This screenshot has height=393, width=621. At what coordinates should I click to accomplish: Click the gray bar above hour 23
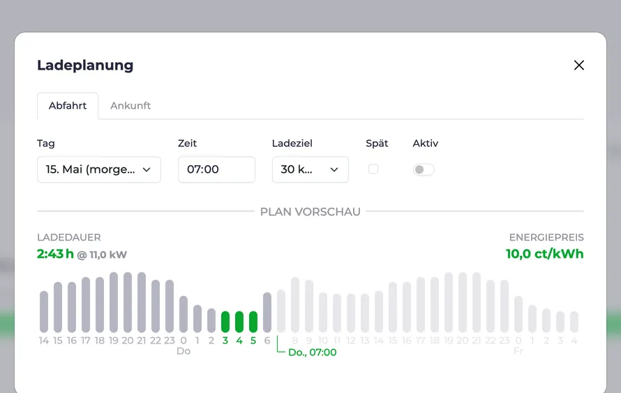pyautogui.click(x=170, y=306)
